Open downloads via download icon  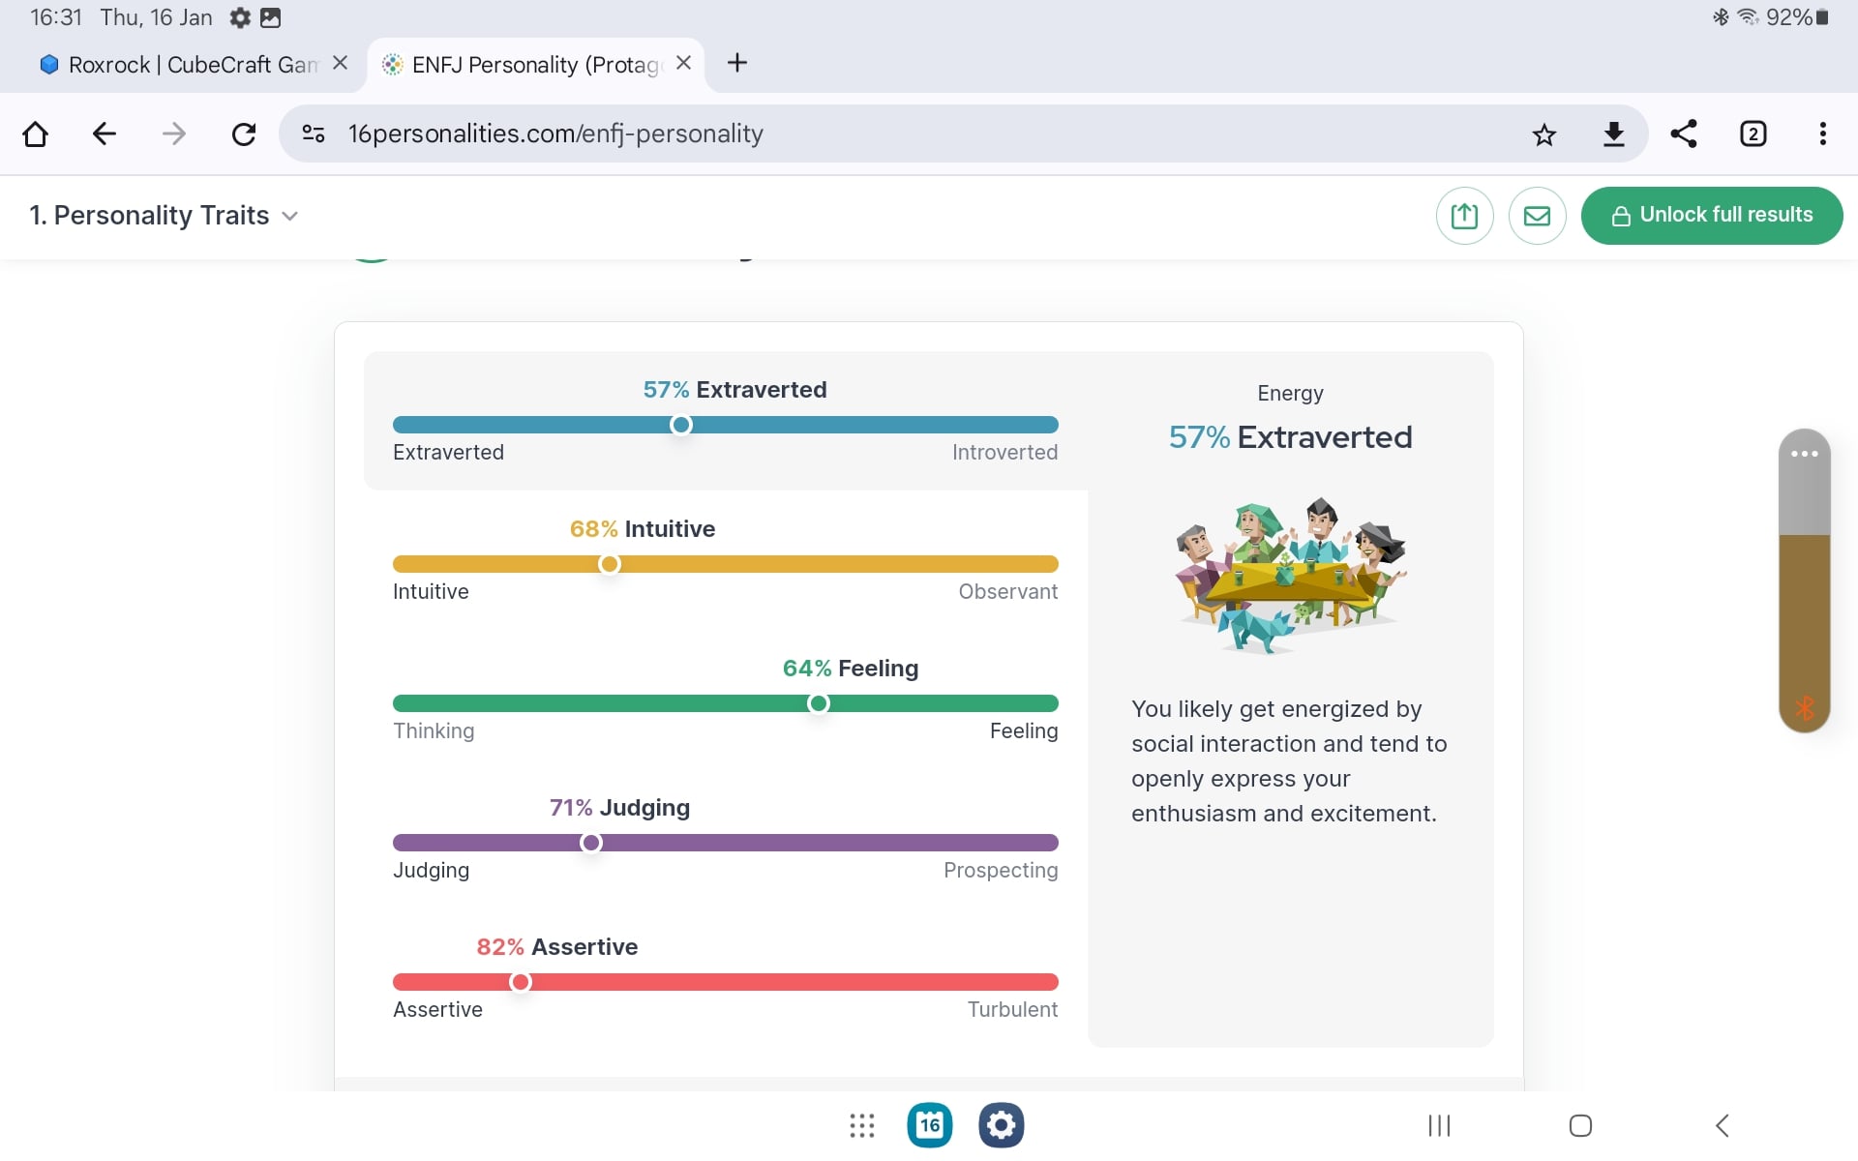tap(1614, 134)
